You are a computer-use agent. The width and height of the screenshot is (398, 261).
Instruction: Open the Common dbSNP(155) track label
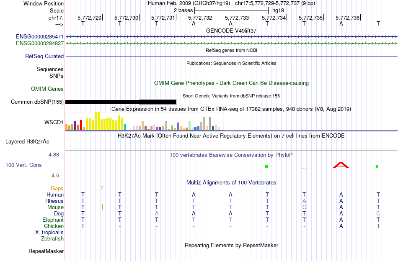tap(37, 102)
